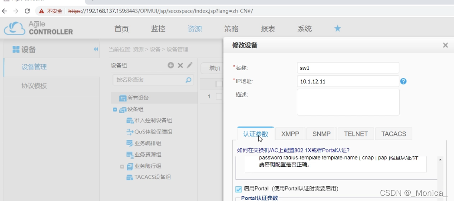Reload the page with refresh icon
The image size is (454, 201).
click(x=27, y=11)
